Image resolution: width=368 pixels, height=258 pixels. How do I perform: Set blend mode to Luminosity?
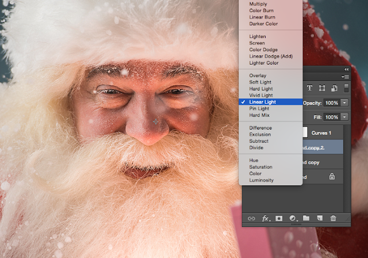click(x=261, y=180)
